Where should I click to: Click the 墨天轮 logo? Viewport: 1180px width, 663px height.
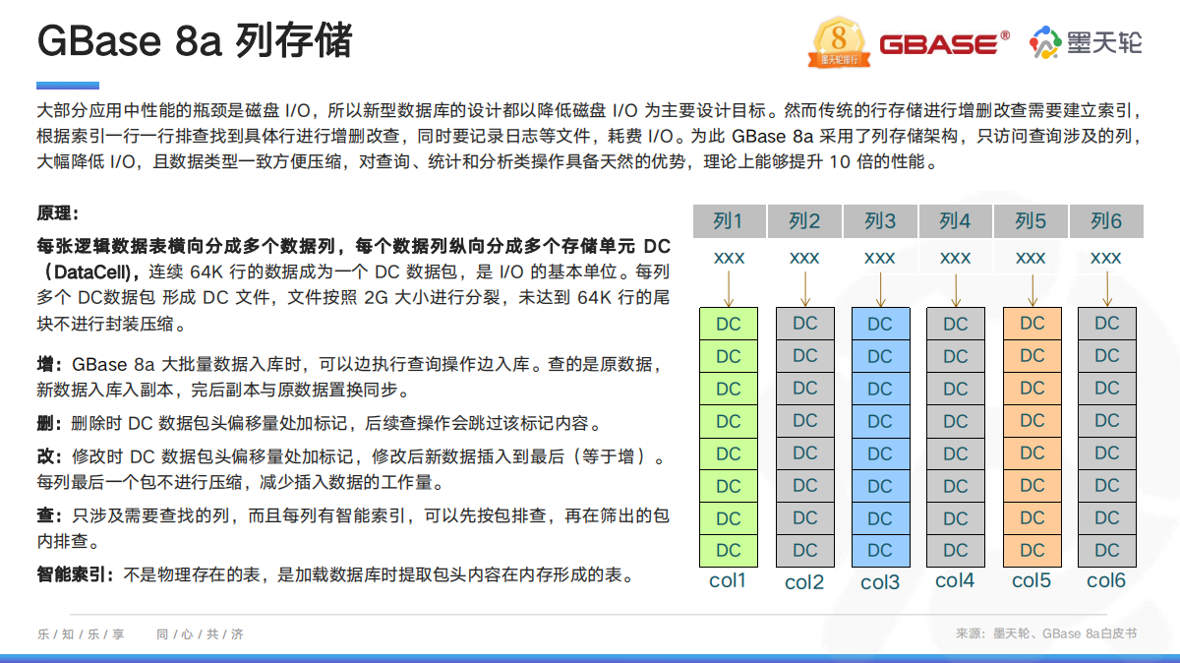pyautogui.click(x=1086, y=43)
